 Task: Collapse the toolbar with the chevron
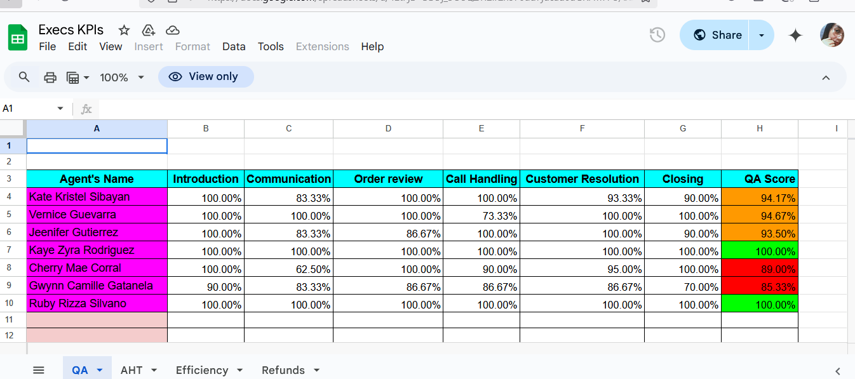coord(826,77)
